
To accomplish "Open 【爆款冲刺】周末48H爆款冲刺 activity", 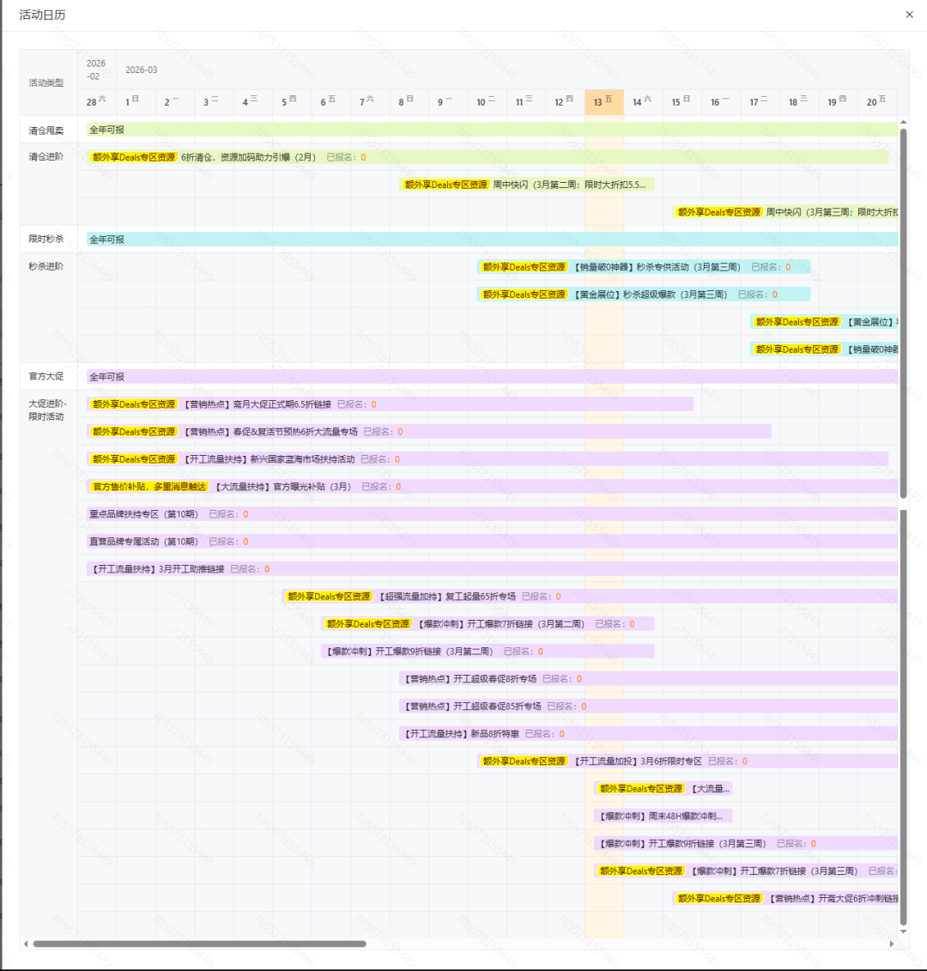I will (663, 816).
